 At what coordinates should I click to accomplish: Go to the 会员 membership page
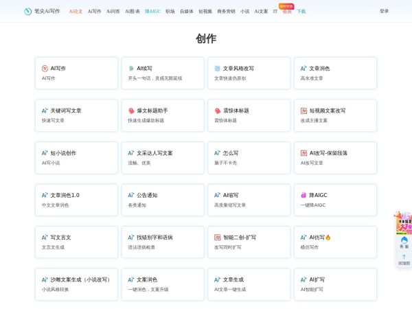coord(286,12)
